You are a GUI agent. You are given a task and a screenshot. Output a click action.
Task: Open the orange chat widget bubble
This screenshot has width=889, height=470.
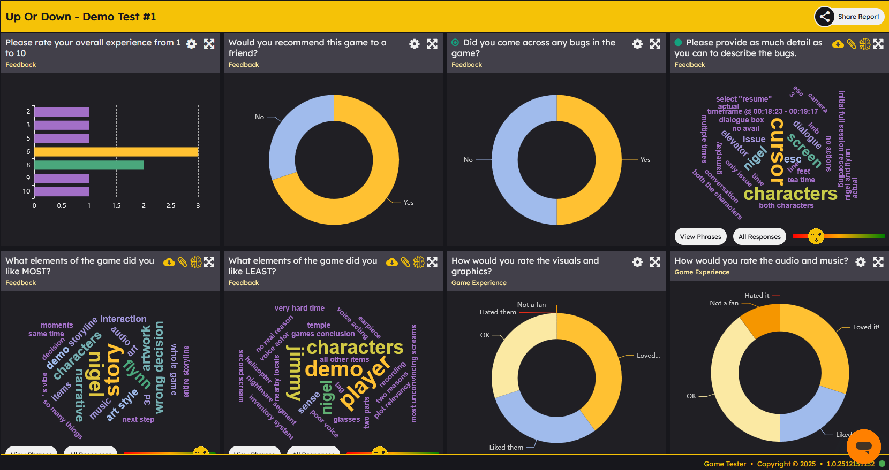pyautogui.click(x=863, y=446)
